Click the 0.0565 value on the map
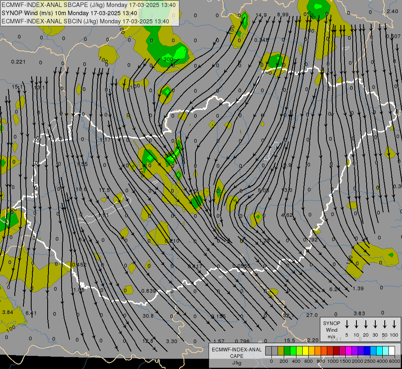 (x=241, y=266)
